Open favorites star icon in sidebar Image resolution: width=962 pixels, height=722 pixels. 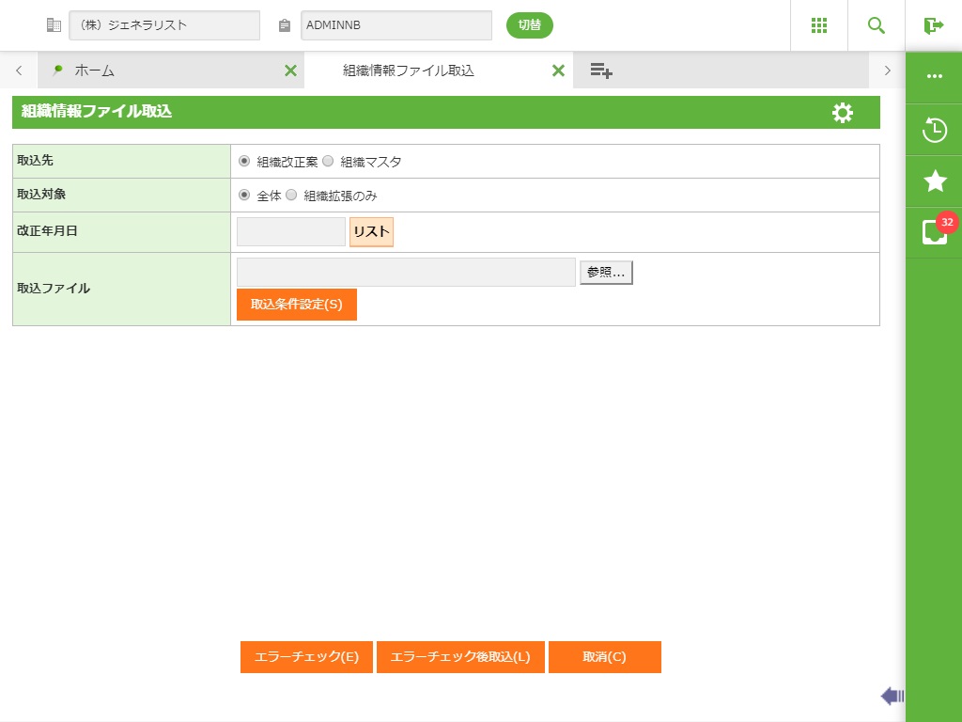934,181
